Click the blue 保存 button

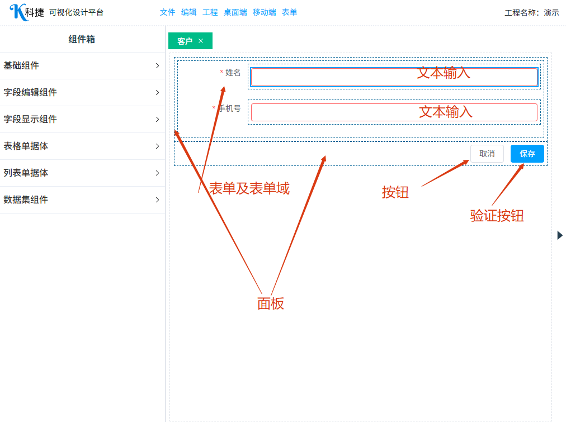(527, 154)
